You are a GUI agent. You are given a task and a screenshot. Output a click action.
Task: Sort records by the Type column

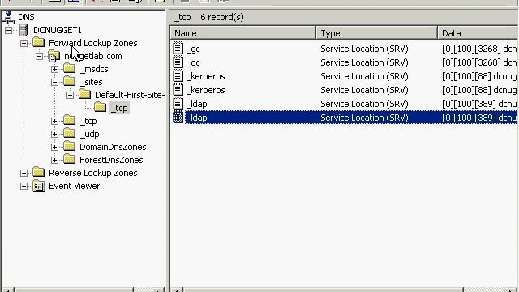377,33
